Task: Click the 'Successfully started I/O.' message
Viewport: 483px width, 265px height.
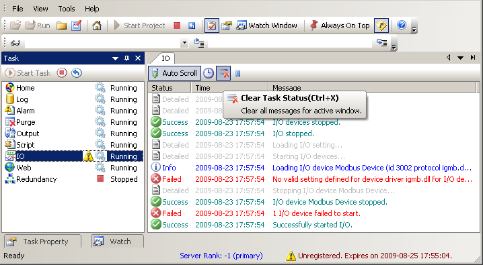Action: pos(312,225)
